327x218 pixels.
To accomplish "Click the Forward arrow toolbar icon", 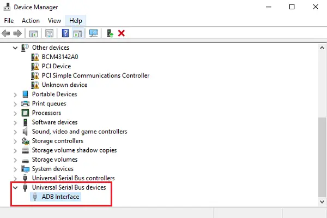I will pyautogui.click(x=17, y=33).
